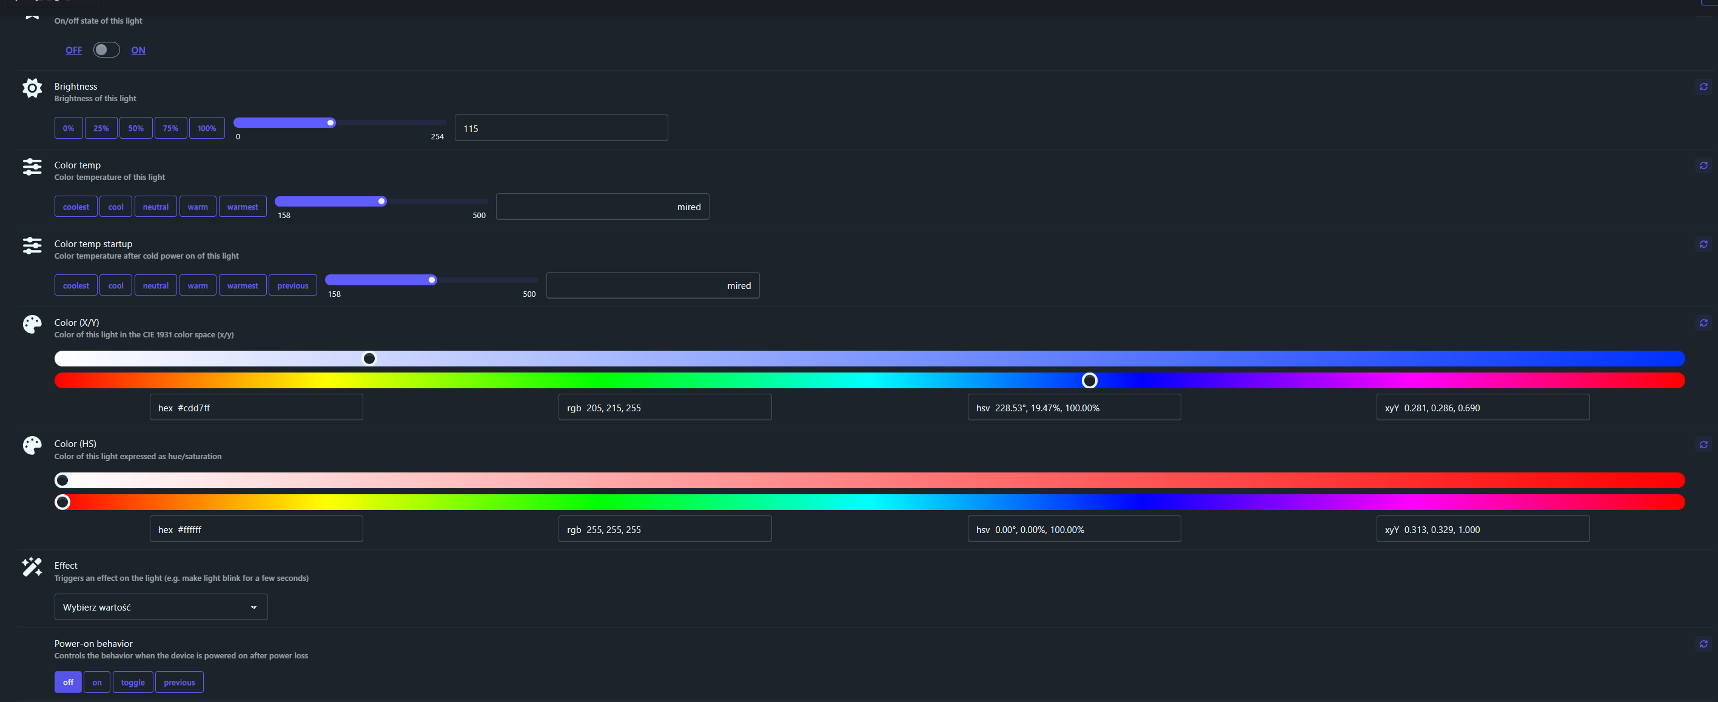
Task: Refresh the Color temp startup value
Action: (x=1703, y=245)
